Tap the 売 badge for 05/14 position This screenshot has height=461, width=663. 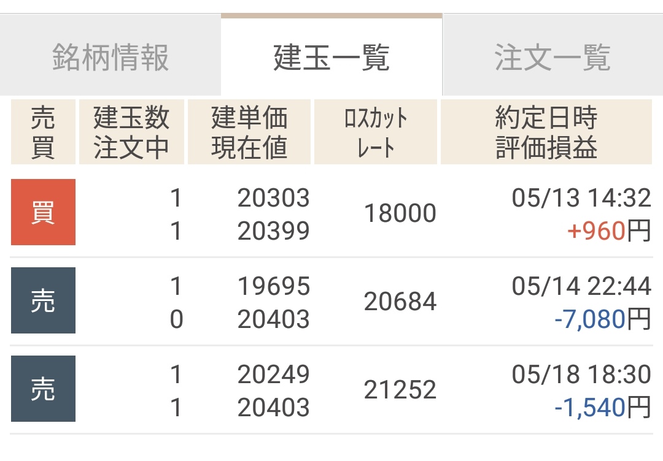[x=43, y=300]
